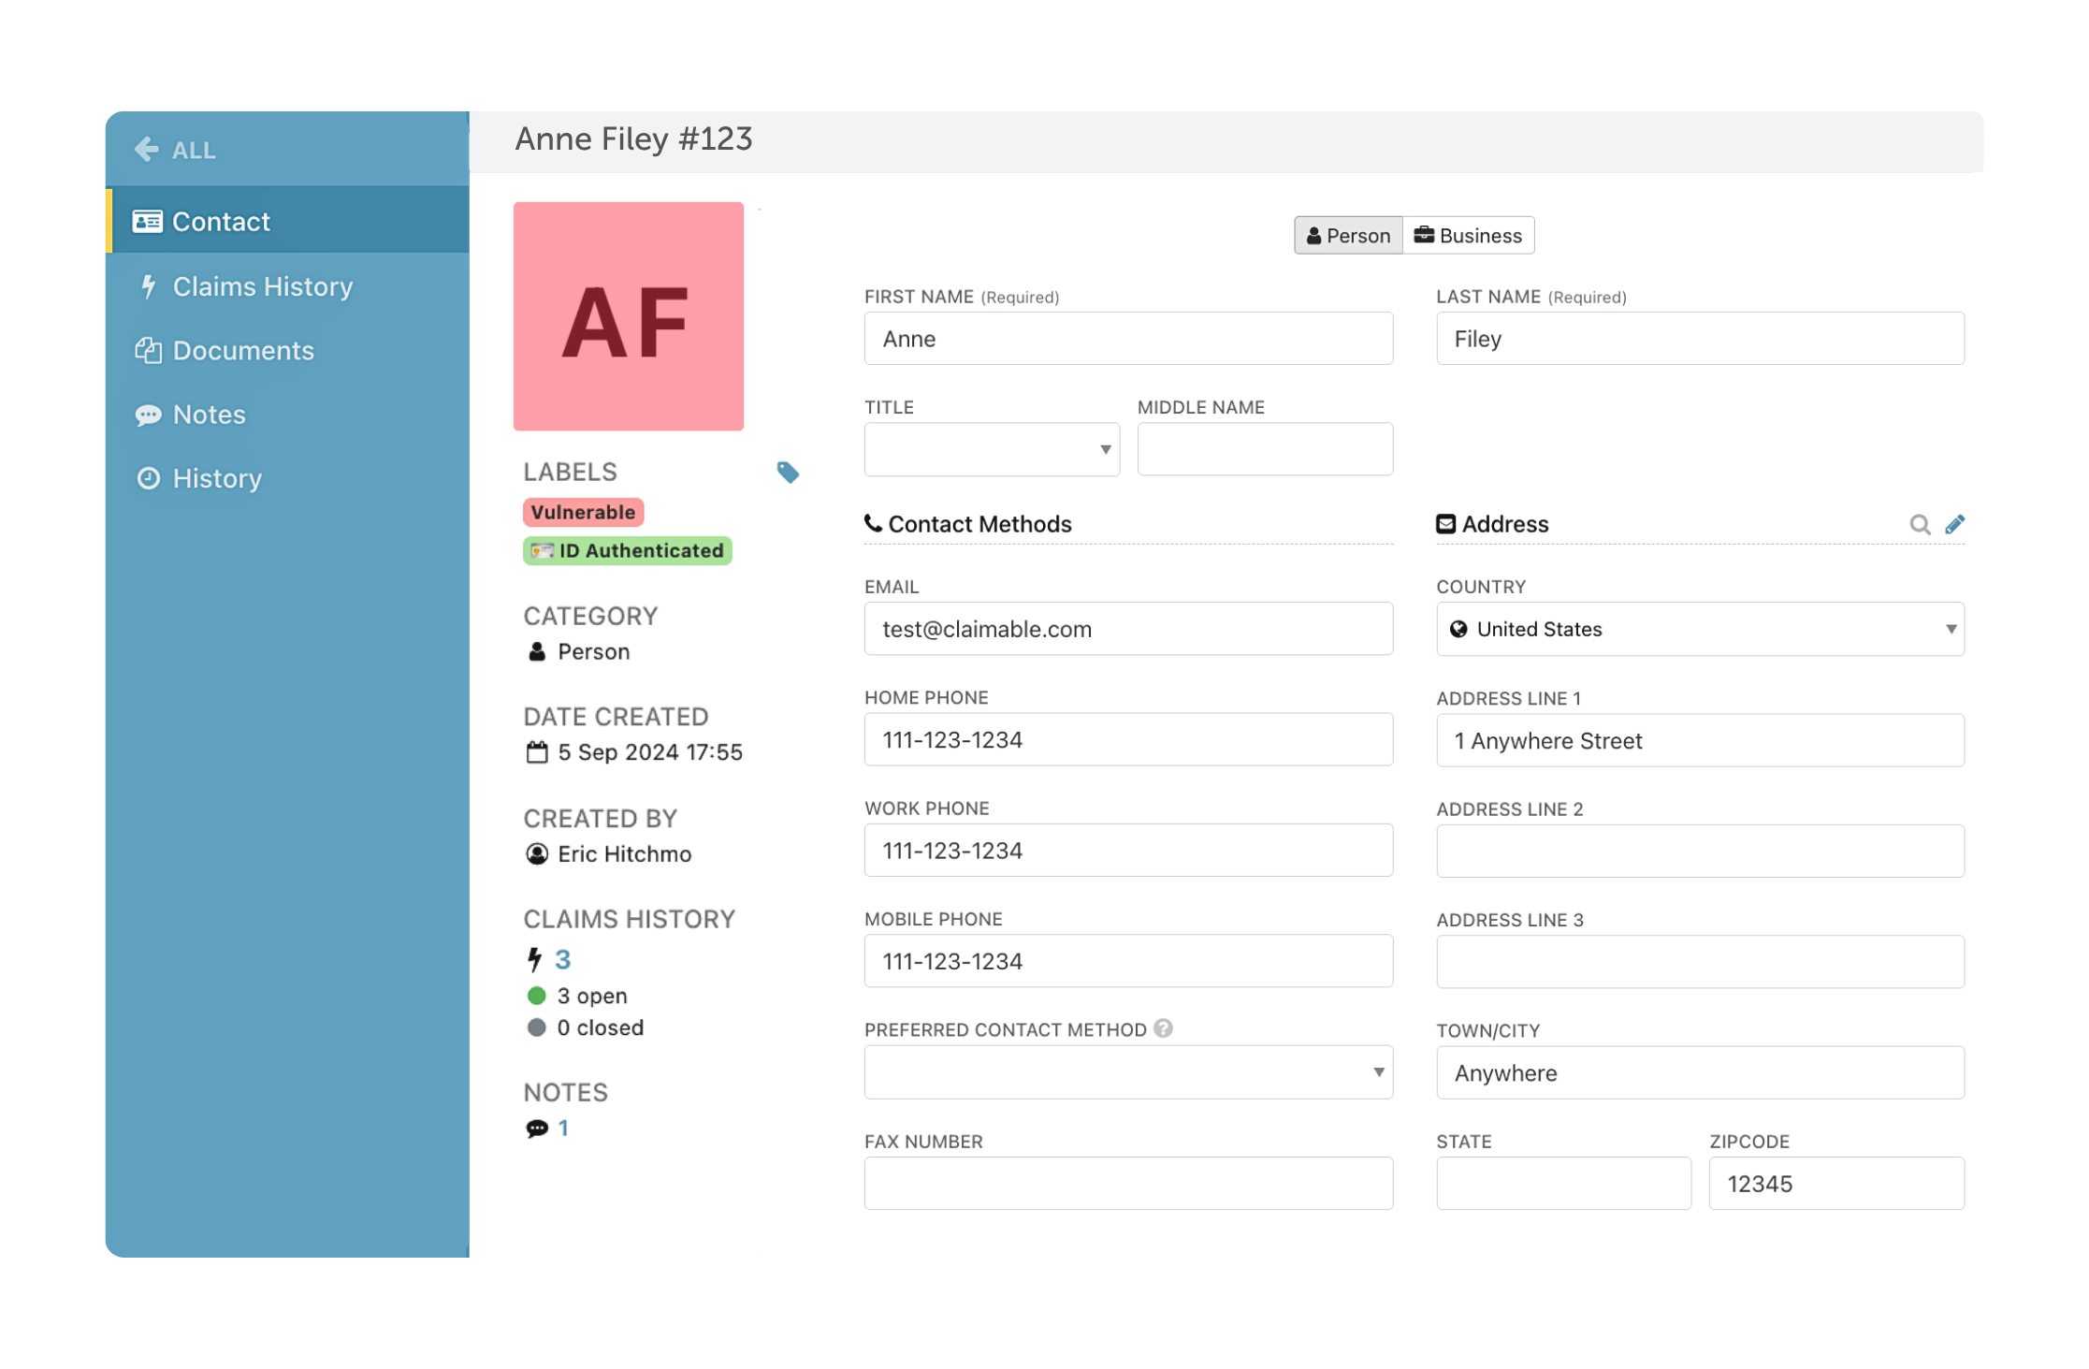Image resolution: width=2089 pixels, height=1369 pixels.
Task: Click the help icon beside Preferred Contact Method
Action: [x=1163, y=1028]
